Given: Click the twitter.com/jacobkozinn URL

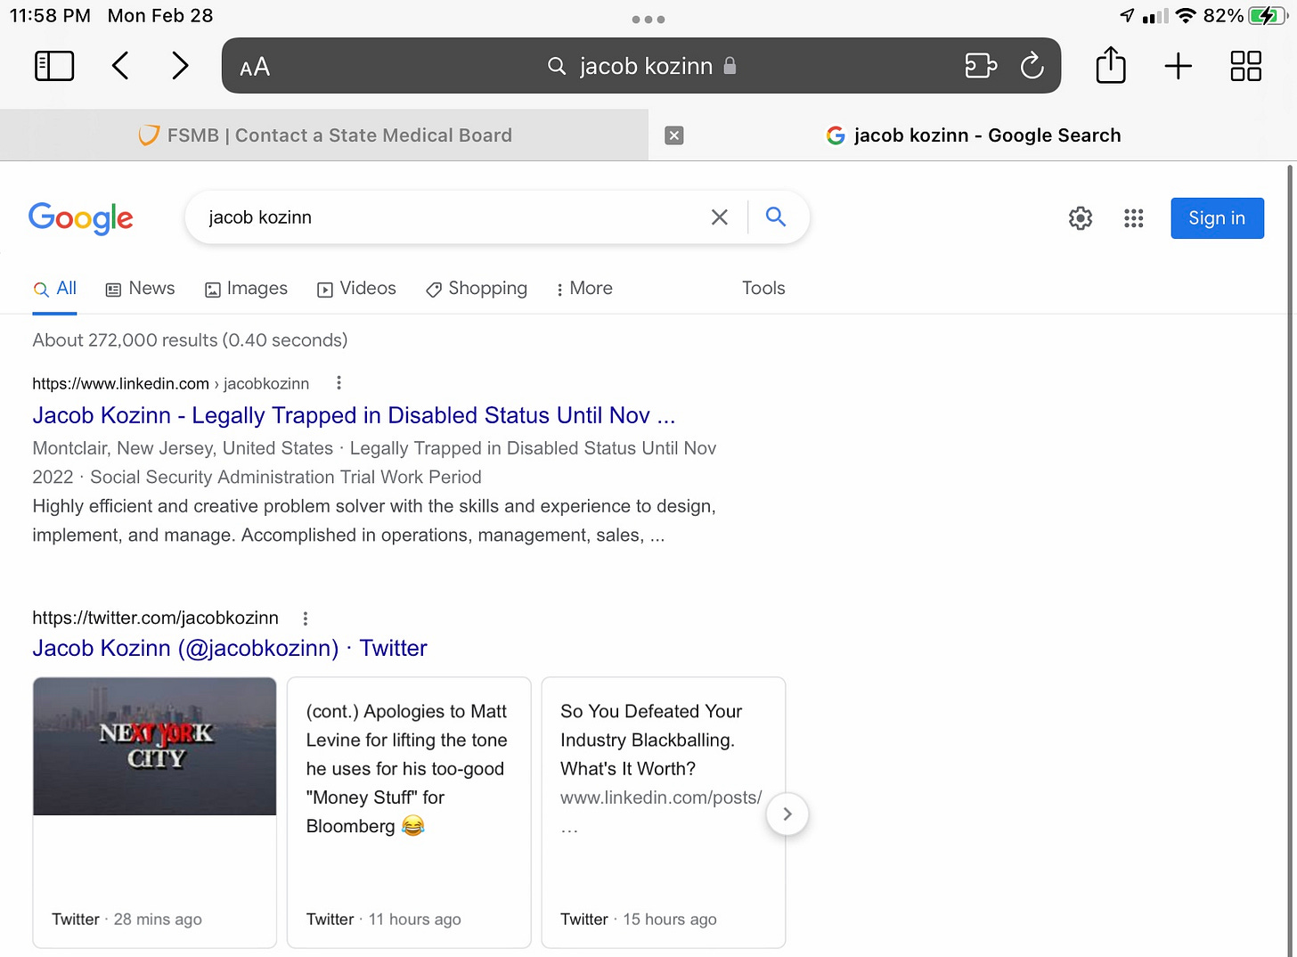Looking at the screenshot, I should pos(155,618).
